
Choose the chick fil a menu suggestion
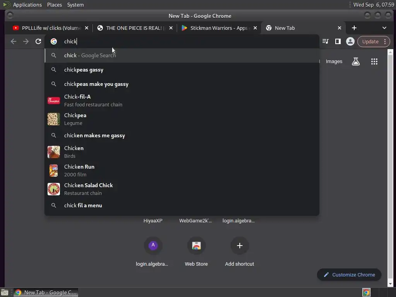pos(182,205)
